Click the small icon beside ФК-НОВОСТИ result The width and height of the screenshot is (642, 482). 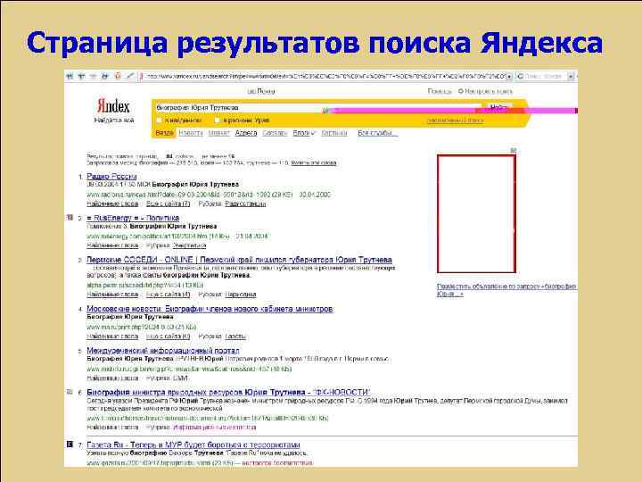click(x=70, y=392)
